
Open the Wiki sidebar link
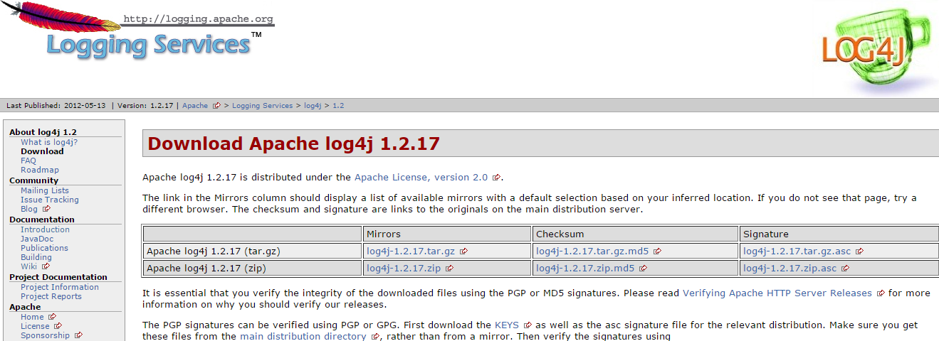(28, 266)
